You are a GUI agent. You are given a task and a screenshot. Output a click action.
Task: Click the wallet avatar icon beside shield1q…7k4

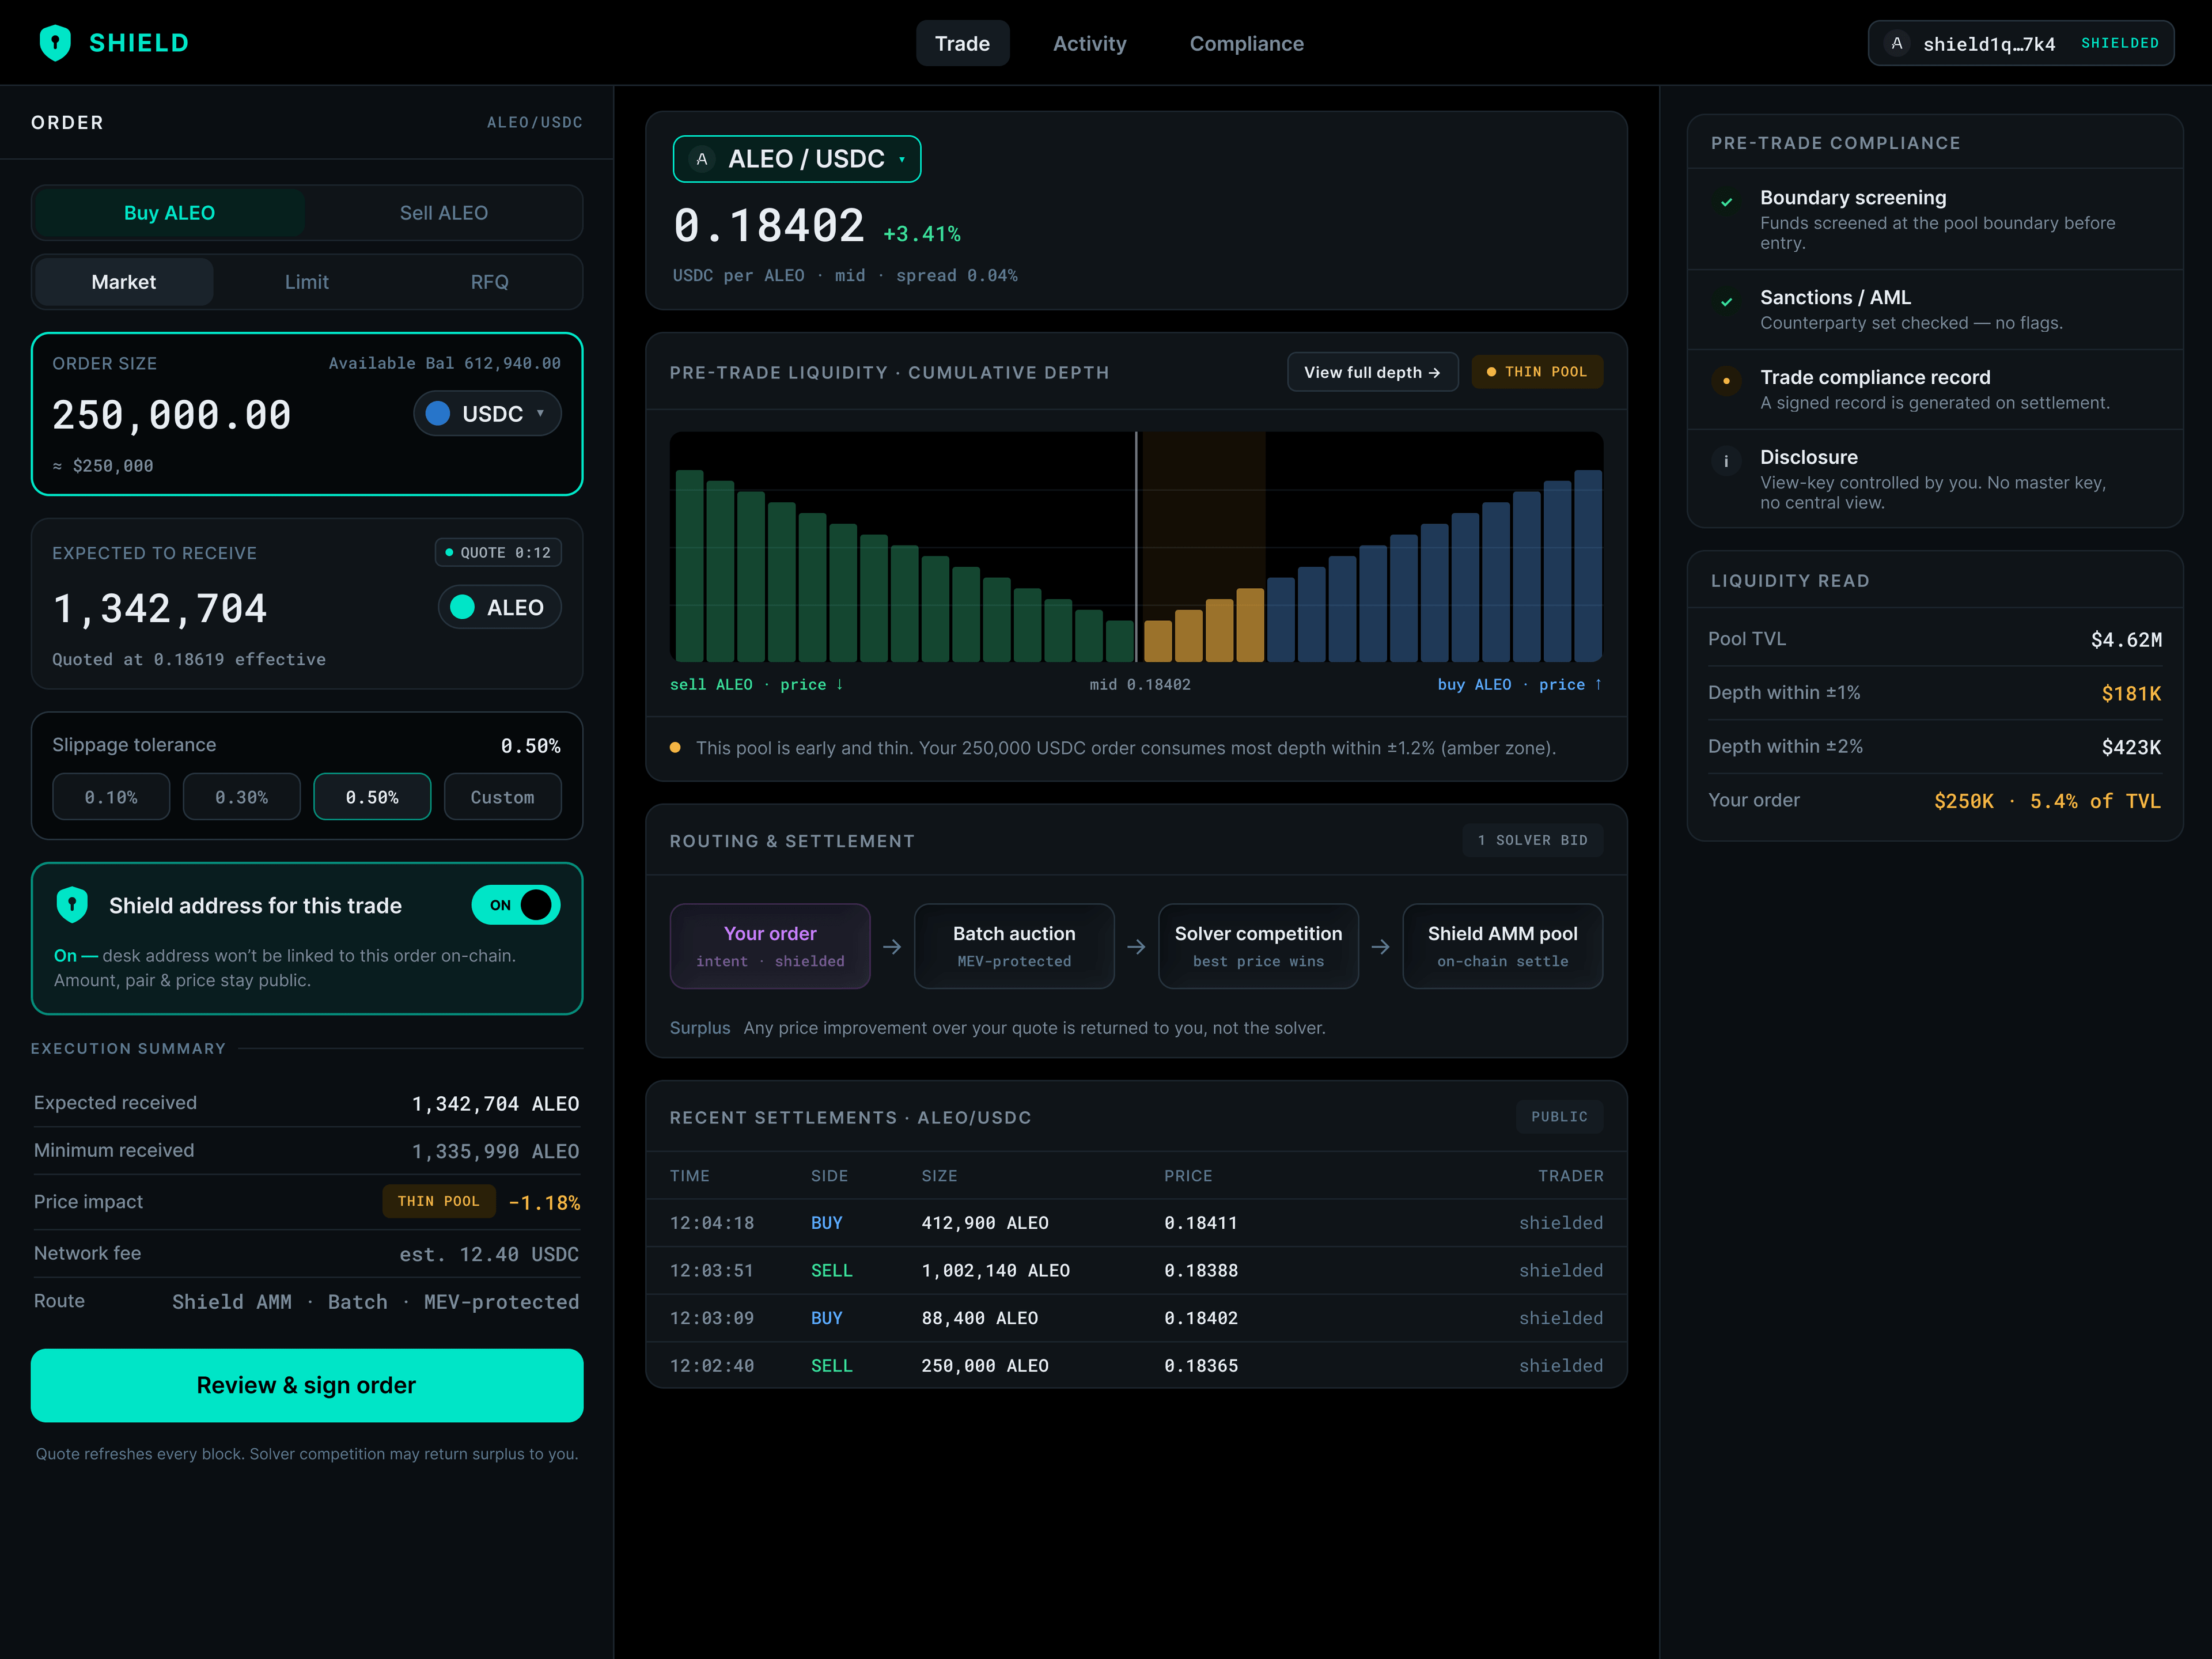pos(1896,43)
